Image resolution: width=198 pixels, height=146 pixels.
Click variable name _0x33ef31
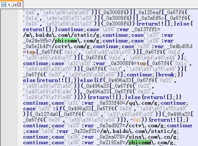[84, 131]
